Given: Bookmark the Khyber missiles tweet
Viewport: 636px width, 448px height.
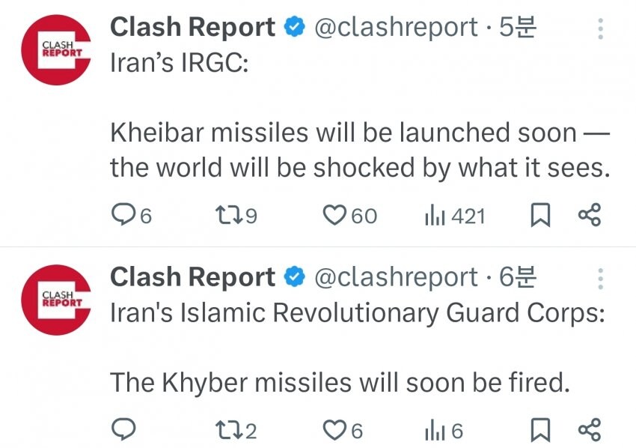Looking at the screenshot, I should pos(540,430).
